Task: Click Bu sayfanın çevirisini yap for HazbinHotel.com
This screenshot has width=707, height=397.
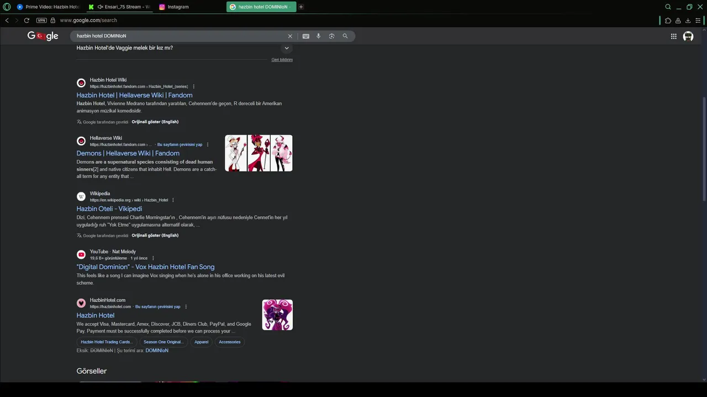Action: (157, 307)
